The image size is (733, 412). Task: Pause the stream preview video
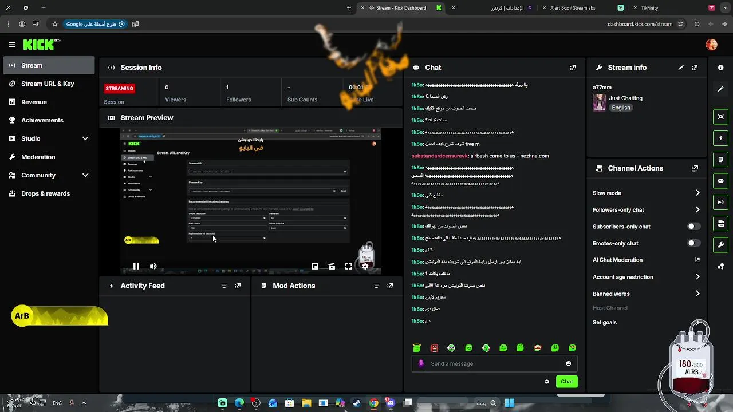coord(136,266)
